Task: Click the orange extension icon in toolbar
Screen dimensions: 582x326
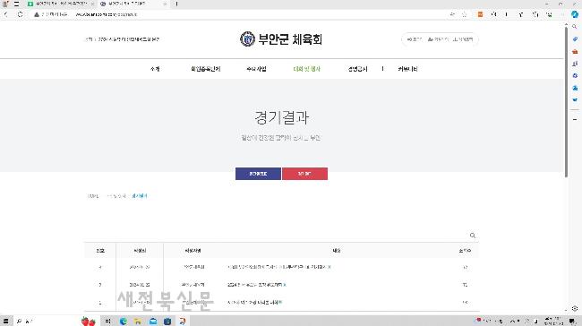Action: tap(480, 14)
